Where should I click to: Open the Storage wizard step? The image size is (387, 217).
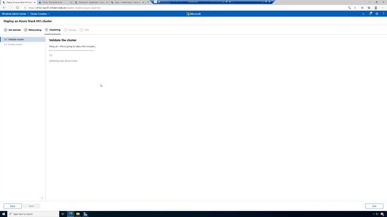tap(70, 30)
